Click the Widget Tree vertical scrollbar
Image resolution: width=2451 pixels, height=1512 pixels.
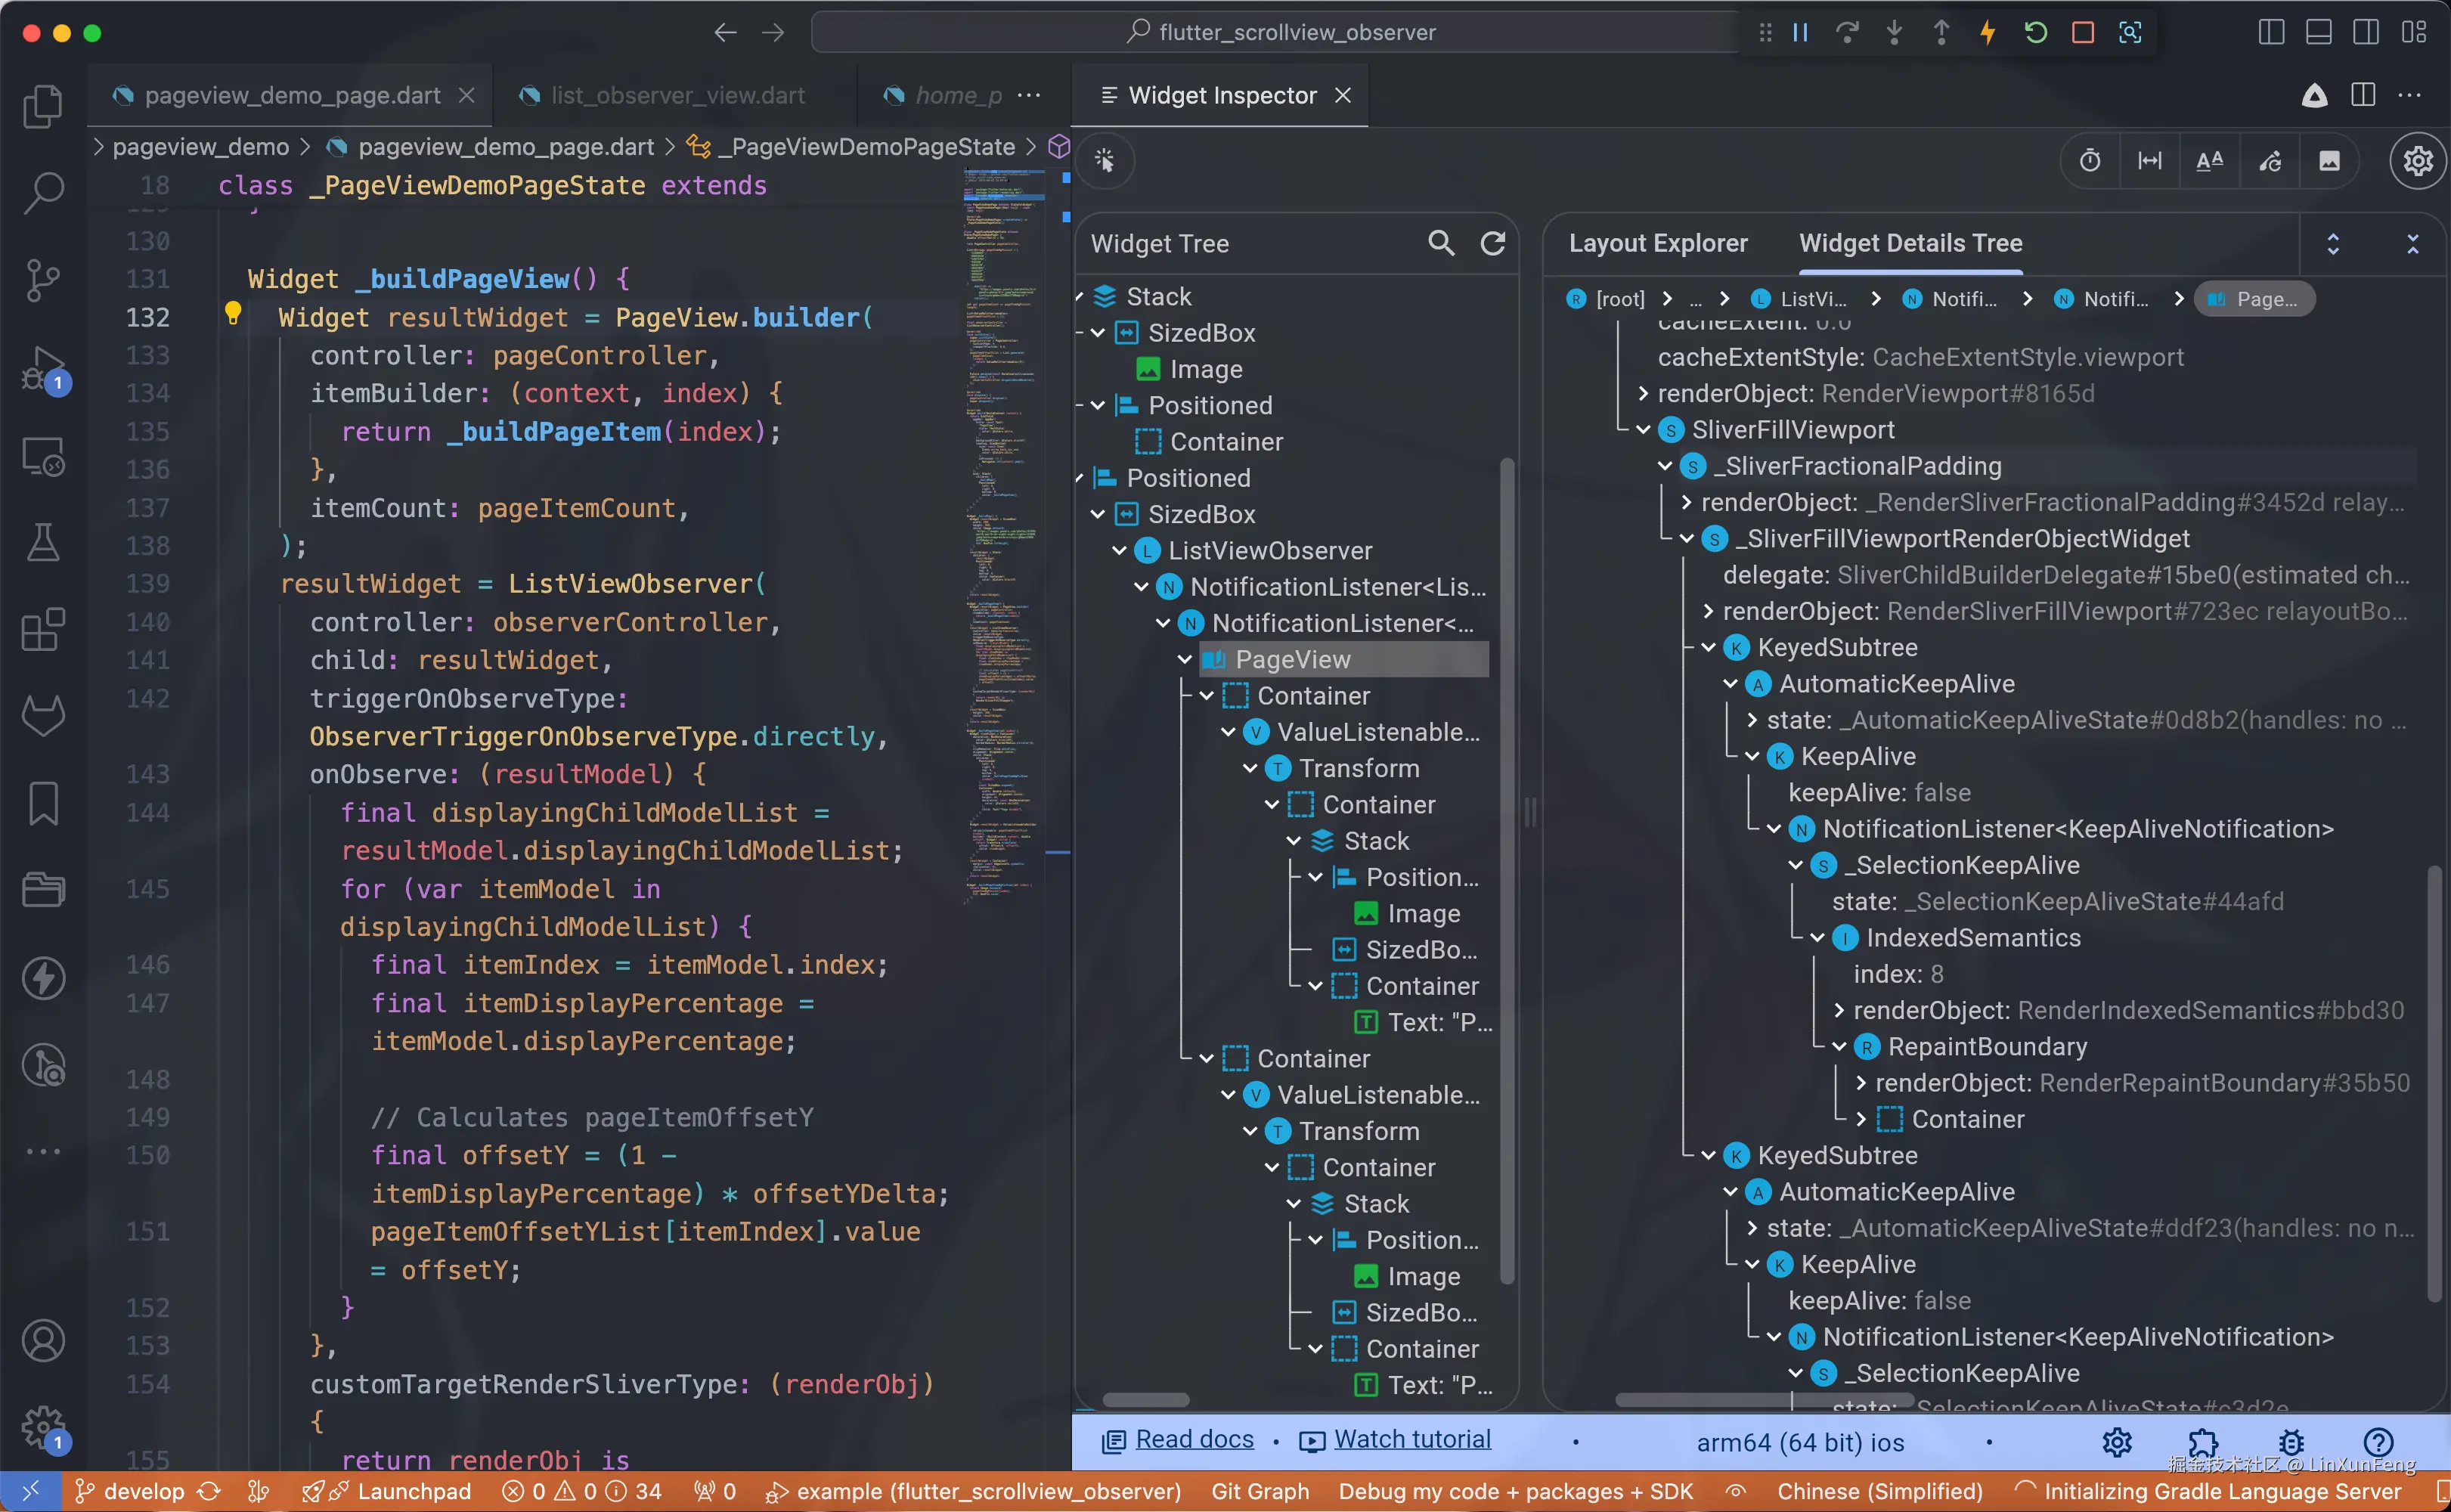point(1507,870)
